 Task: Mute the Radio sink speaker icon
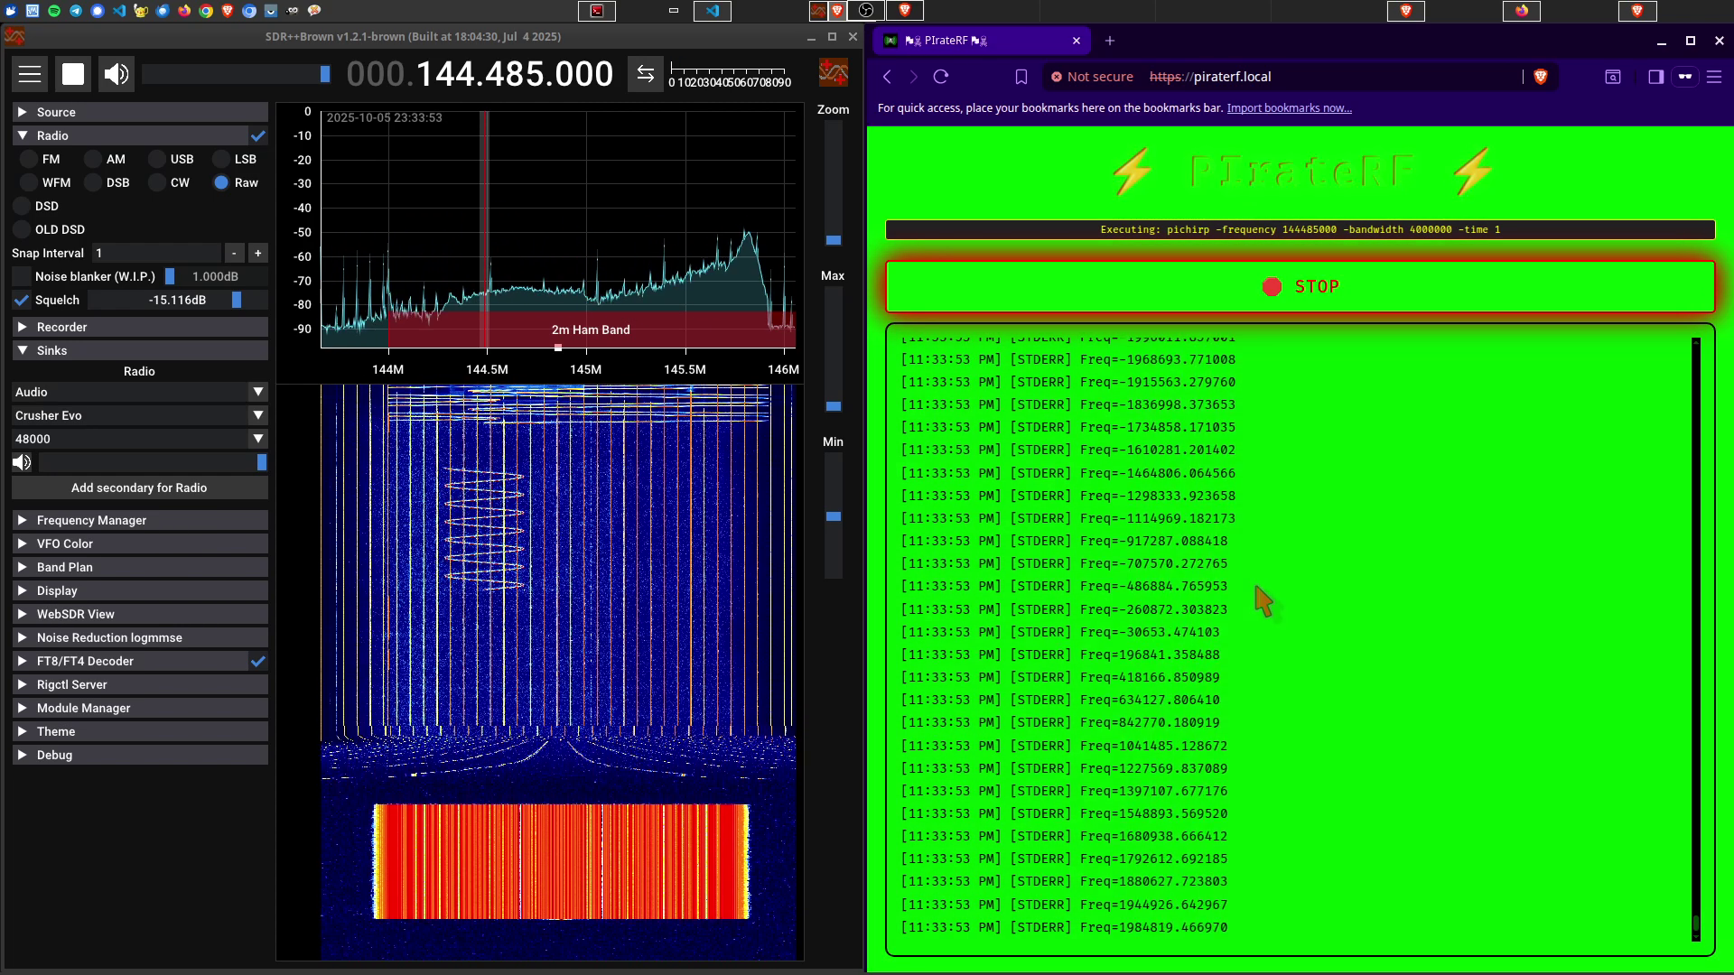pos(22,462)
